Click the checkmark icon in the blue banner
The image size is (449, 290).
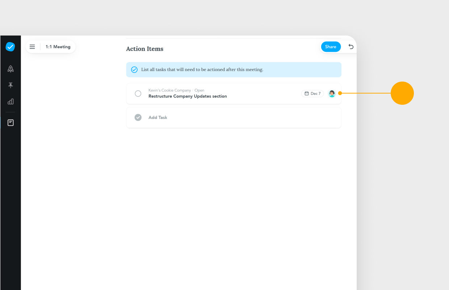coord(134,69)
